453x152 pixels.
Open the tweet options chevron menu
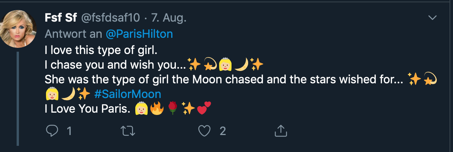(x=432, y=18)
